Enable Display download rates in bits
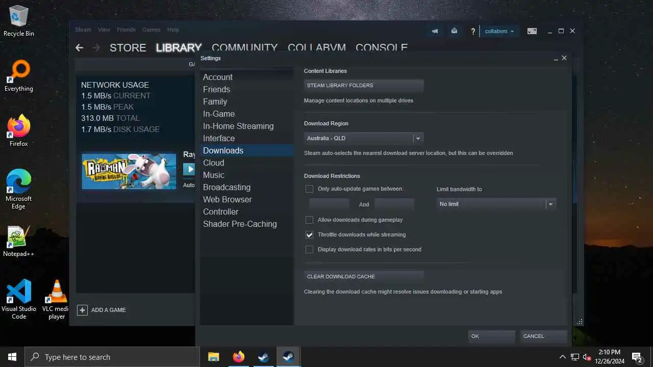This screenshot has width=653, height=367. coord(309,249)
